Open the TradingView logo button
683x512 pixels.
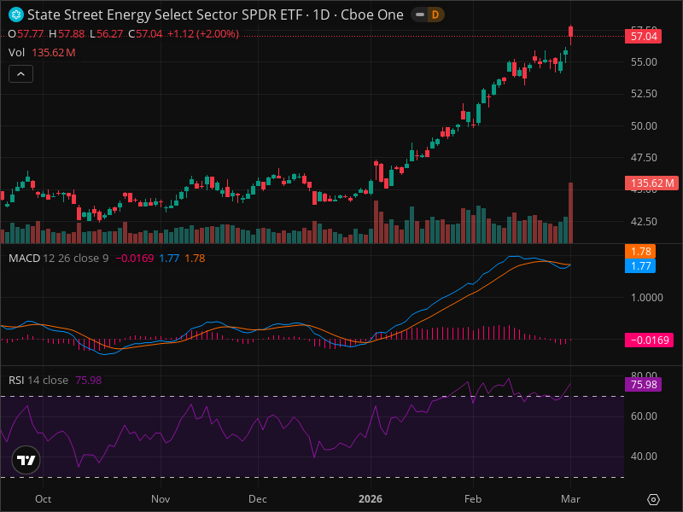[x=26, y=460]
